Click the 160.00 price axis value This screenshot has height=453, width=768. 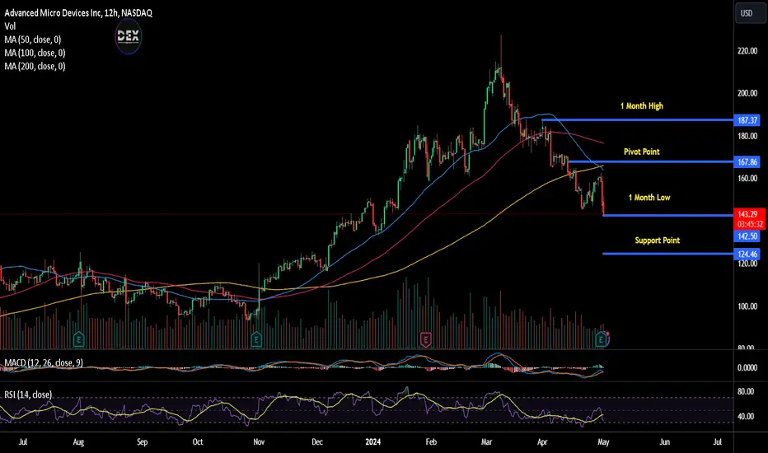click(747, 178)
